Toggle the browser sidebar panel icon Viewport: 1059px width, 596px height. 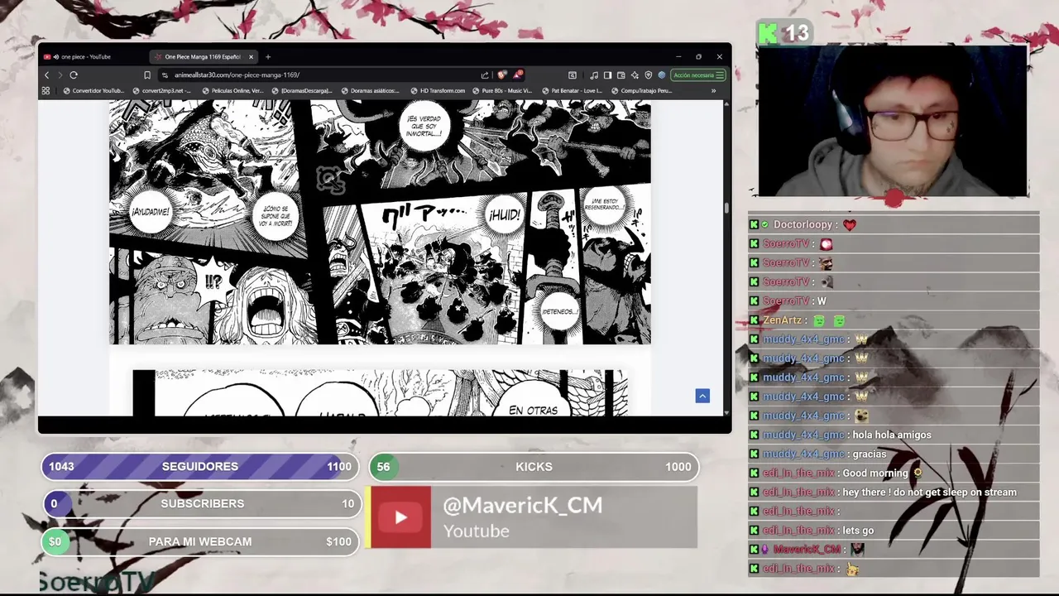(x=607, y=75)
